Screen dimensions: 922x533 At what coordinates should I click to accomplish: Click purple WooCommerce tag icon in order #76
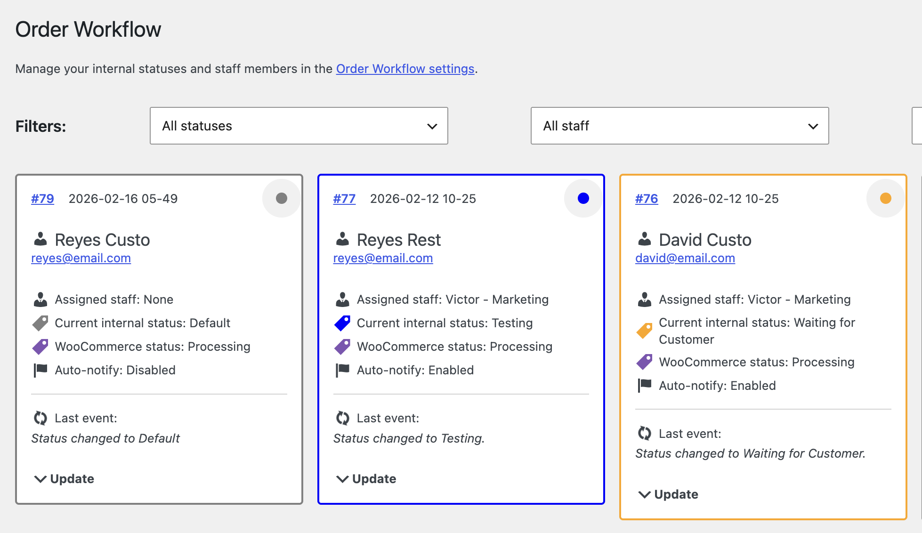point(645,362)
